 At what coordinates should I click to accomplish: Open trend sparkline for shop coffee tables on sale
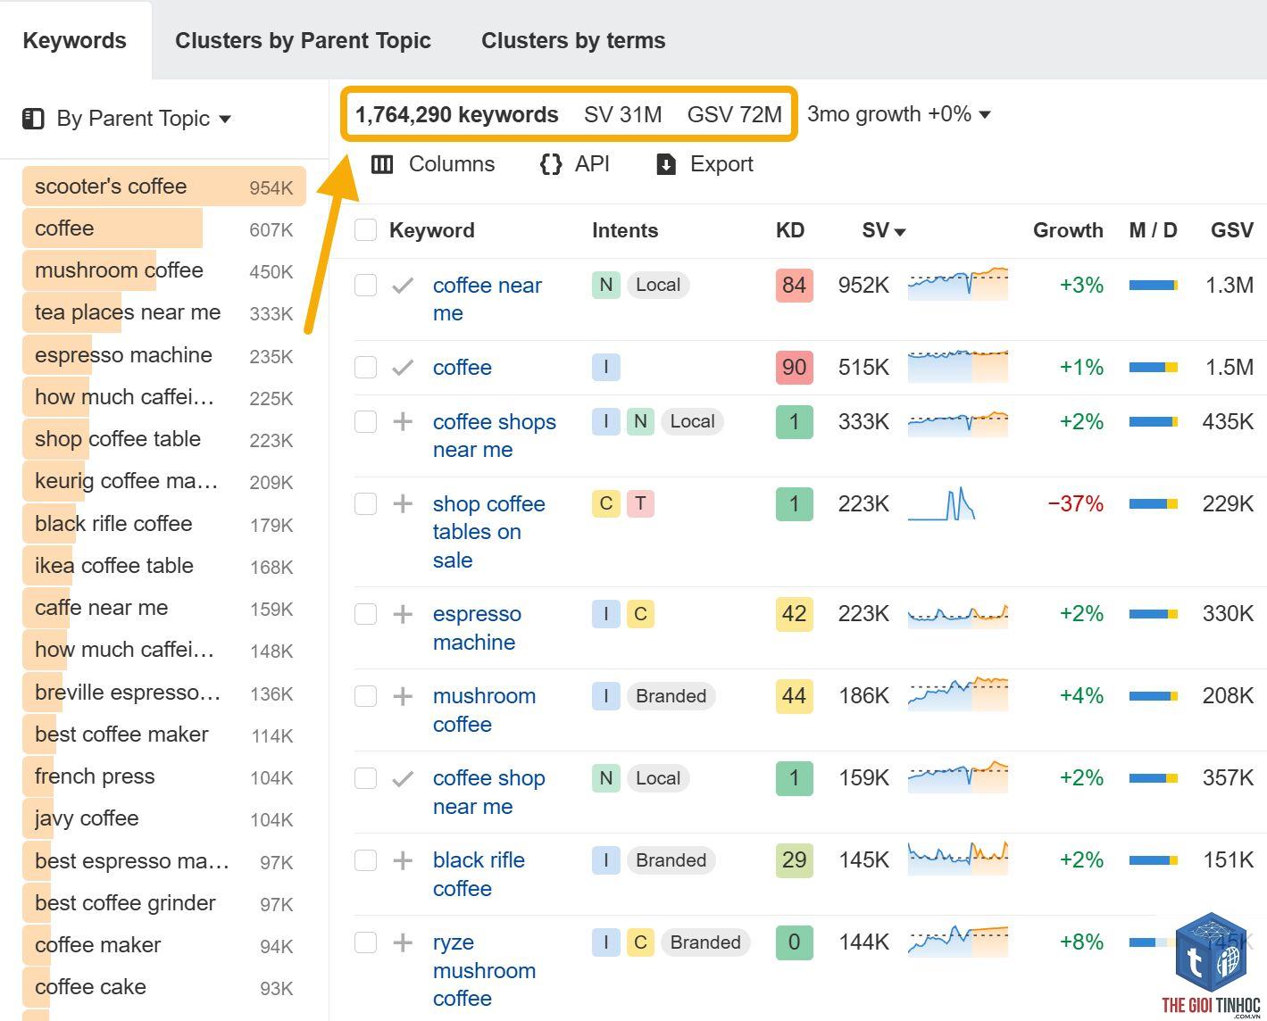942,503
